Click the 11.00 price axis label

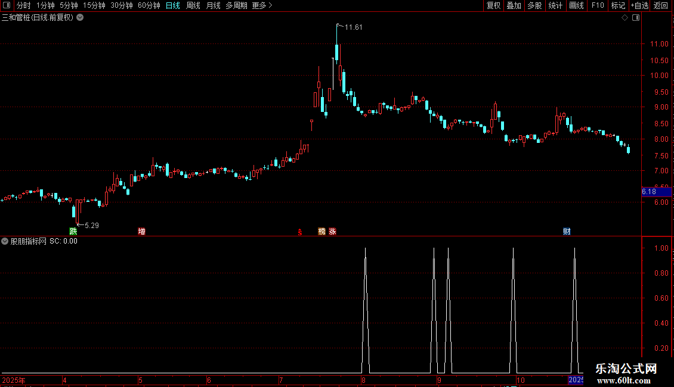(x=659, y=44)
